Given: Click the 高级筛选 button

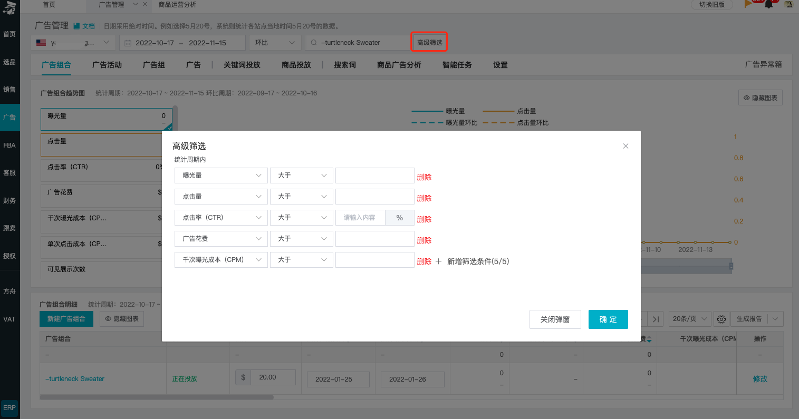Looking at the screenshot, I should (x=429, y=42).
